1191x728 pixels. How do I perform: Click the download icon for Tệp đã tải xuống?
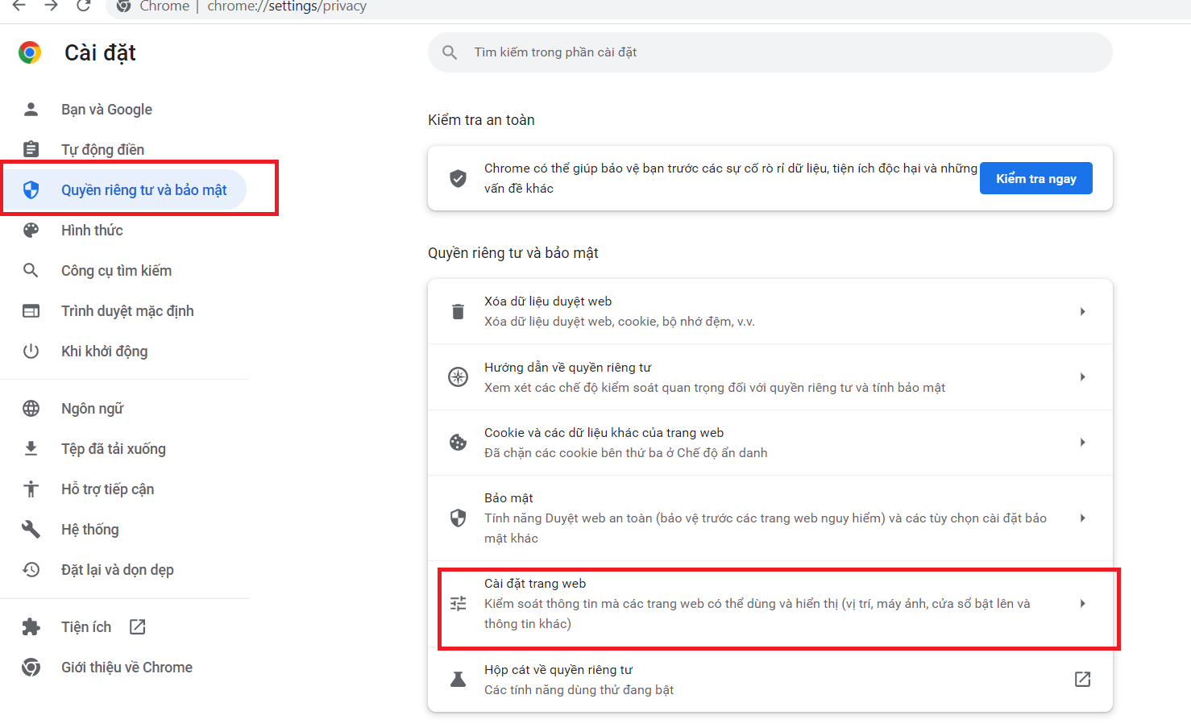pos(31,448)
